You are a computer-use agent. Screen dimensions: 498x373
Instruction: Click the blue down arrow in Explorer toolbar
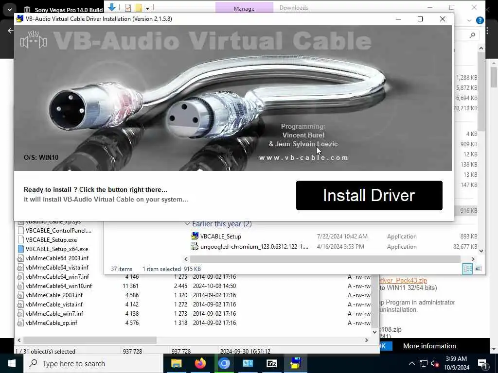tap(112, 7)
